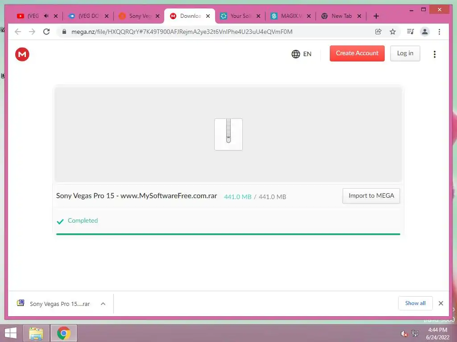The height and width of the screenshot is (342, 457).
Task: Open File Explorer from taskbar
Action: (x=36, y=333)
